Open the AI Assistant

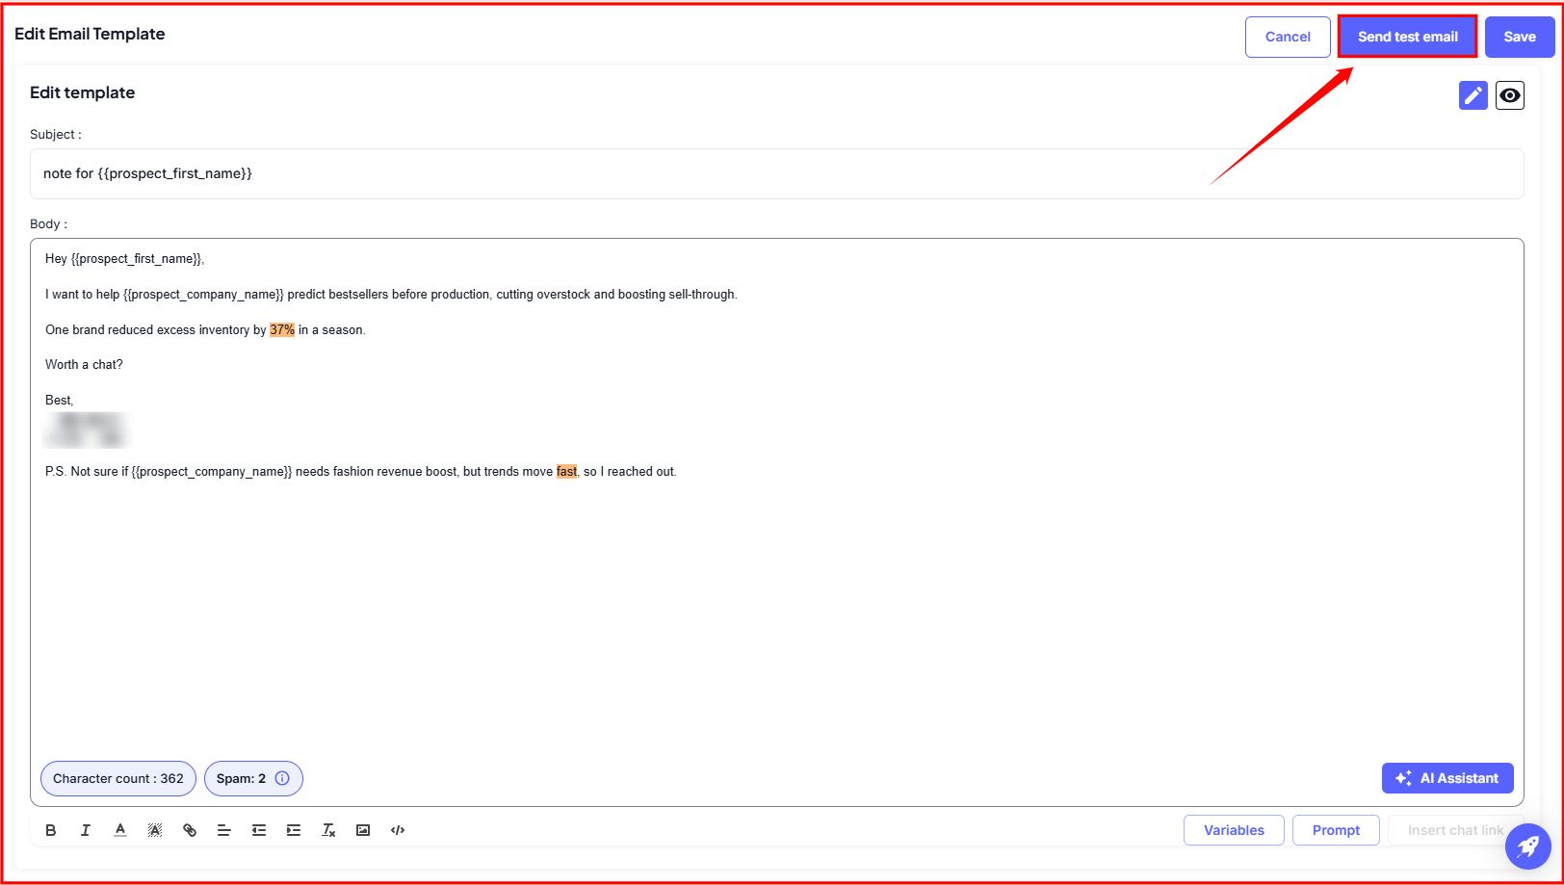(1447, 778)
